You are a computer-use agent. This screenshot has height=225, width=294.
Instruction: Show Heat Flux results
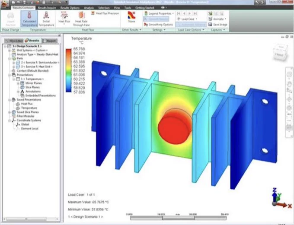click(64, 18)
